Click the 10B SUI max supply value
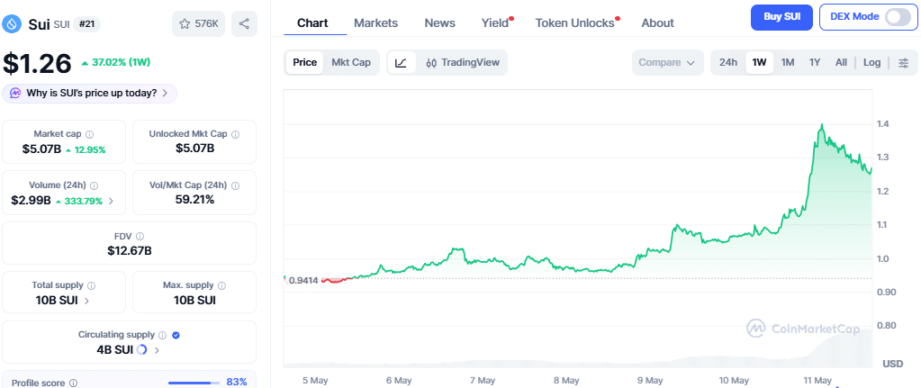 pos(194,301)
